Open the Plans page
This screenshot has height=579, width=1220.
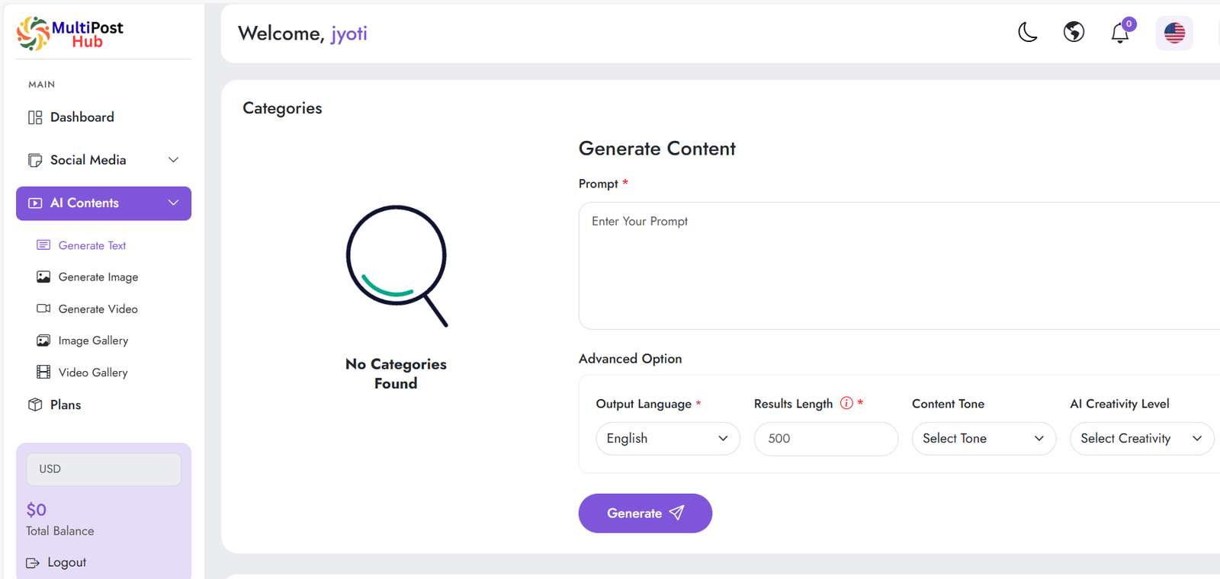tap(65, 405)
